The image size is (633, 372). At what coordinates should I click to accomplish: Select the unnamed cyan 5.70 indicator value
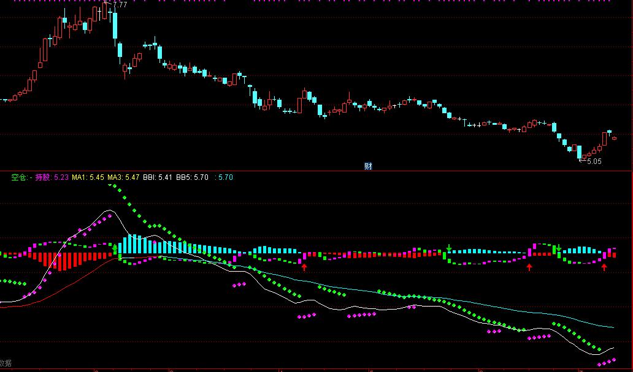224,177
